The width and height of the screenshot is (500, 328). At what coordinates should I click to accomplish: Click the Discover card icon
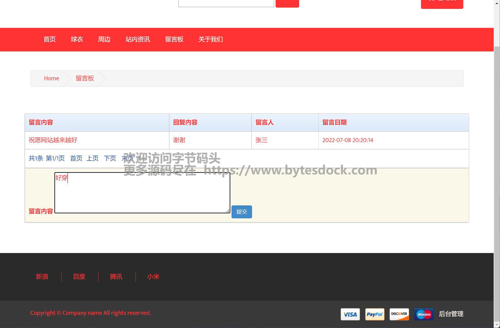coord(399,314)
